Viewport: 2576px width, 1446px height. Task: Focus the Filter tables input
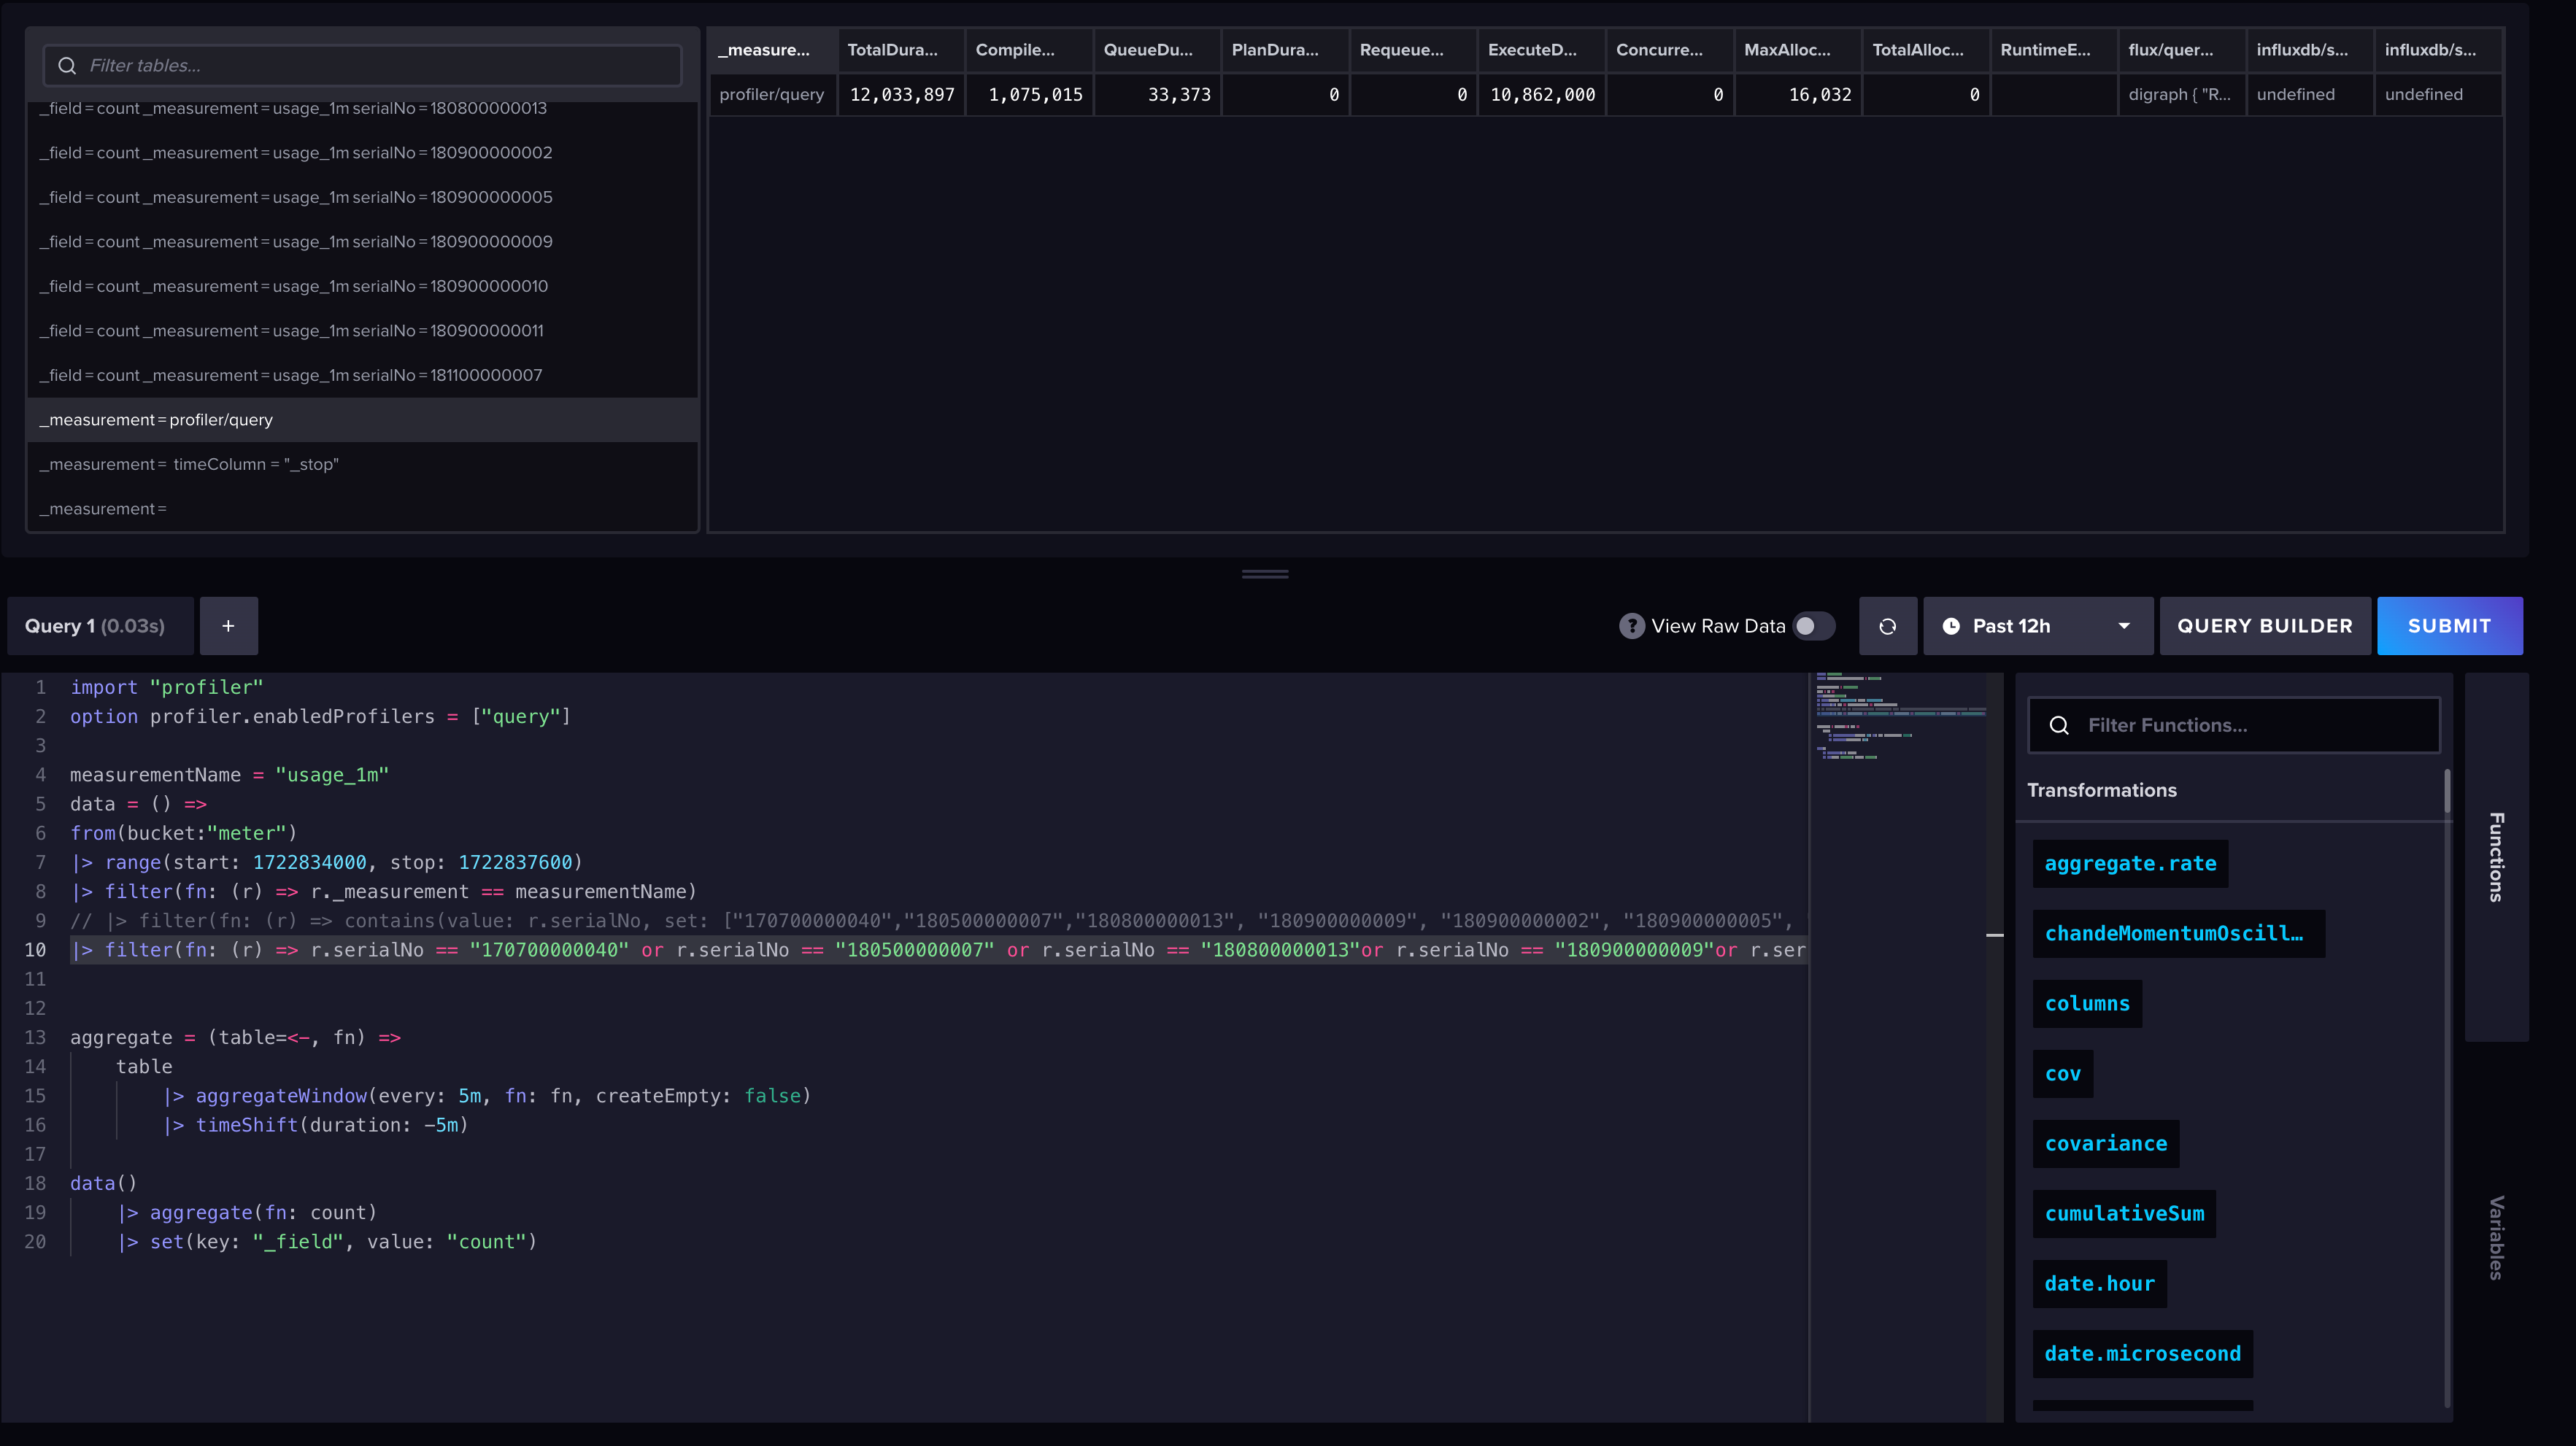point(362,66)
